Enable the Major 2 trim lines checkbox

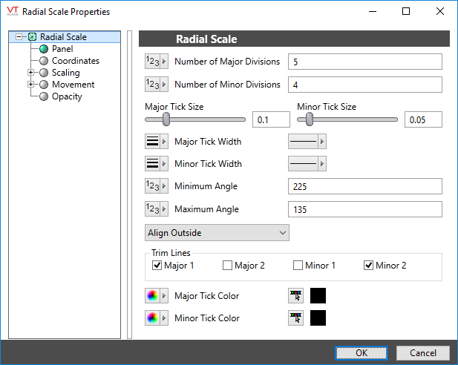(227, 266)
